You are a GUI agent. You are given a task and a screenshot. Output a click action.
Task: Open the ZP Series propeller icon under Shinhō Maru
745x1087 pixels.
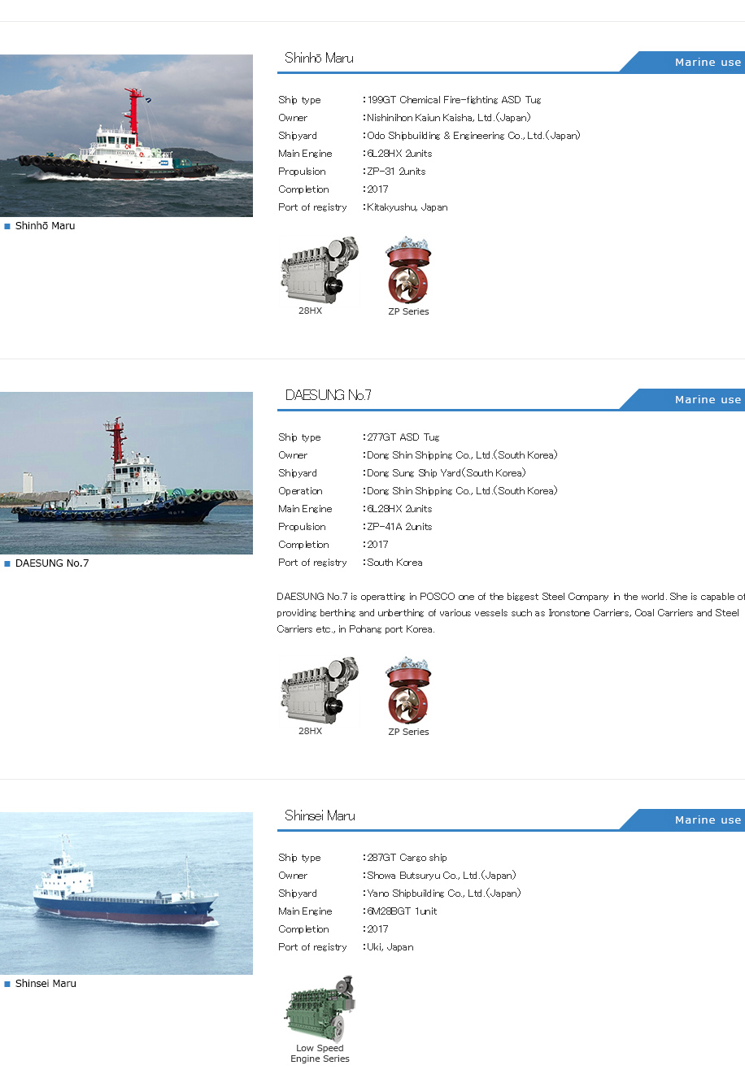pyautogui.click(x=408, y=271)
